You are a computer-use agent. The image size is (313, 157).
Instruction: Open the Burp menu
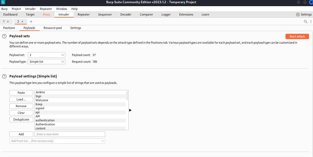click(4, 9)
